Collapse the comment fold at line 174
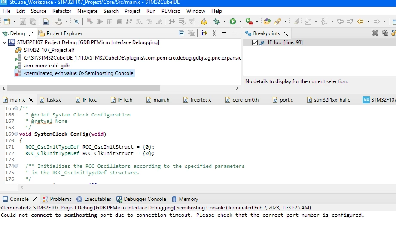Screen dimensions: 396x227 [16, 166]
